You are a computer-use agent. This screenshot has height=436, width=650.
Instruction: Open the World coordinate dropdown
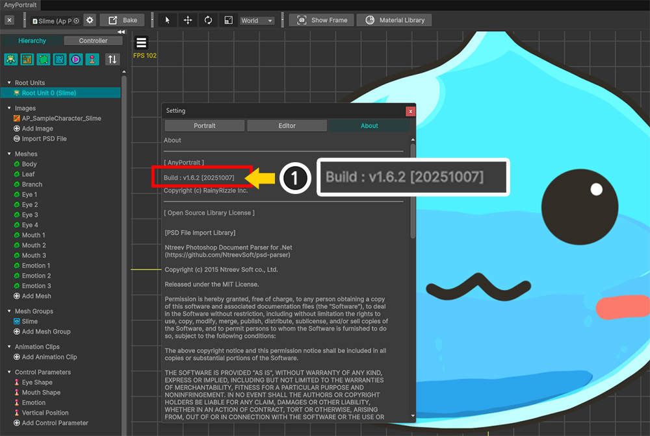click(257, 20)
